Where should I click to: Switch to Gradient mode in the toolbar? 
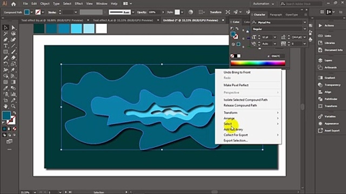(x=9, y=129)
